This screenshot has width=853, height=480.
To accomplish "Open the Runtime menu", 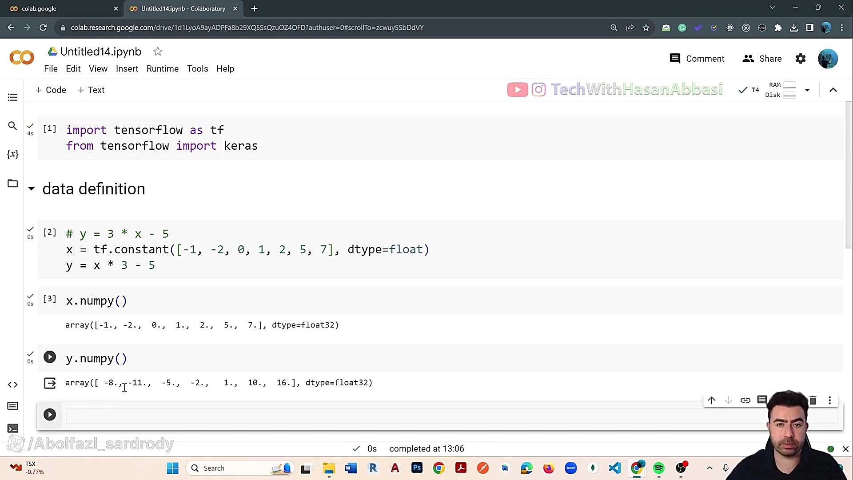I will [x=163, y=69].
